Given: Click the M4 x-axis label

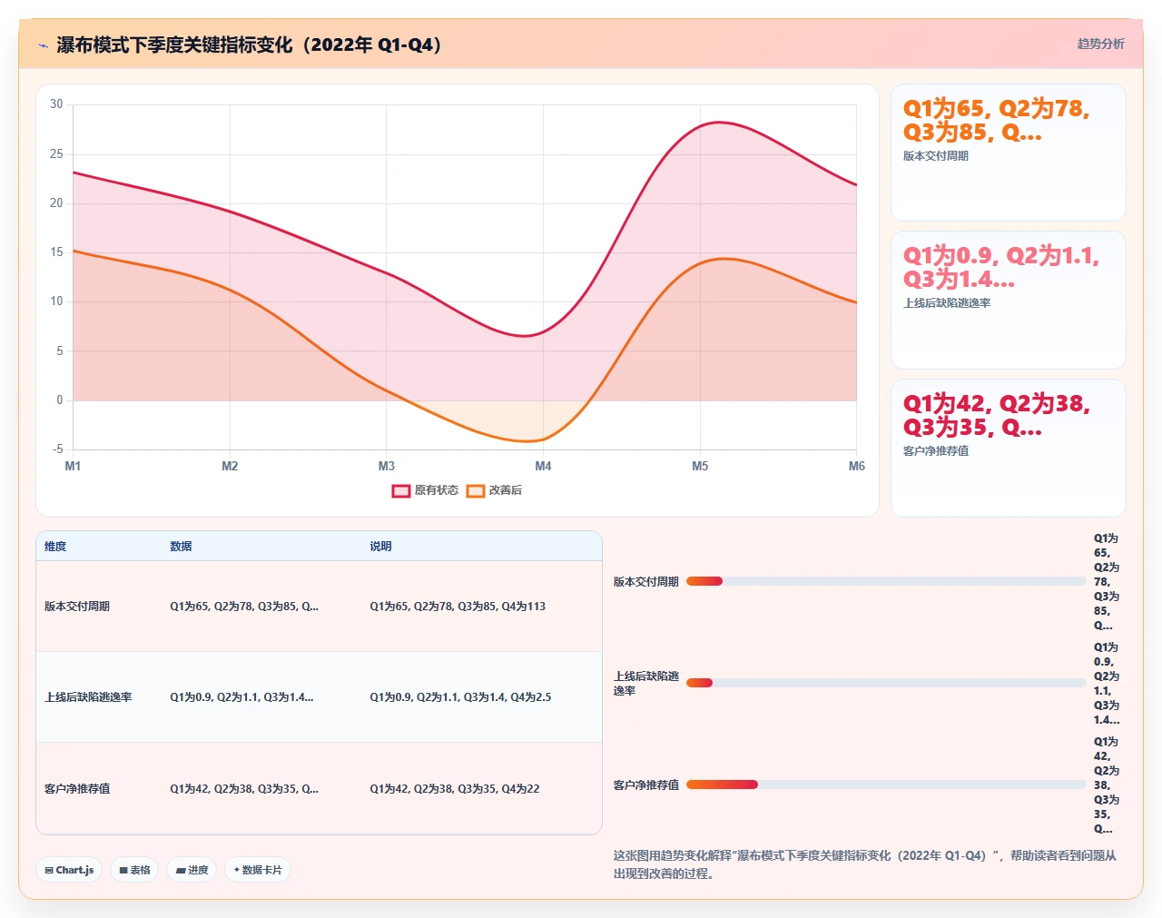Looking at the screenshot, I should [543, 466].
